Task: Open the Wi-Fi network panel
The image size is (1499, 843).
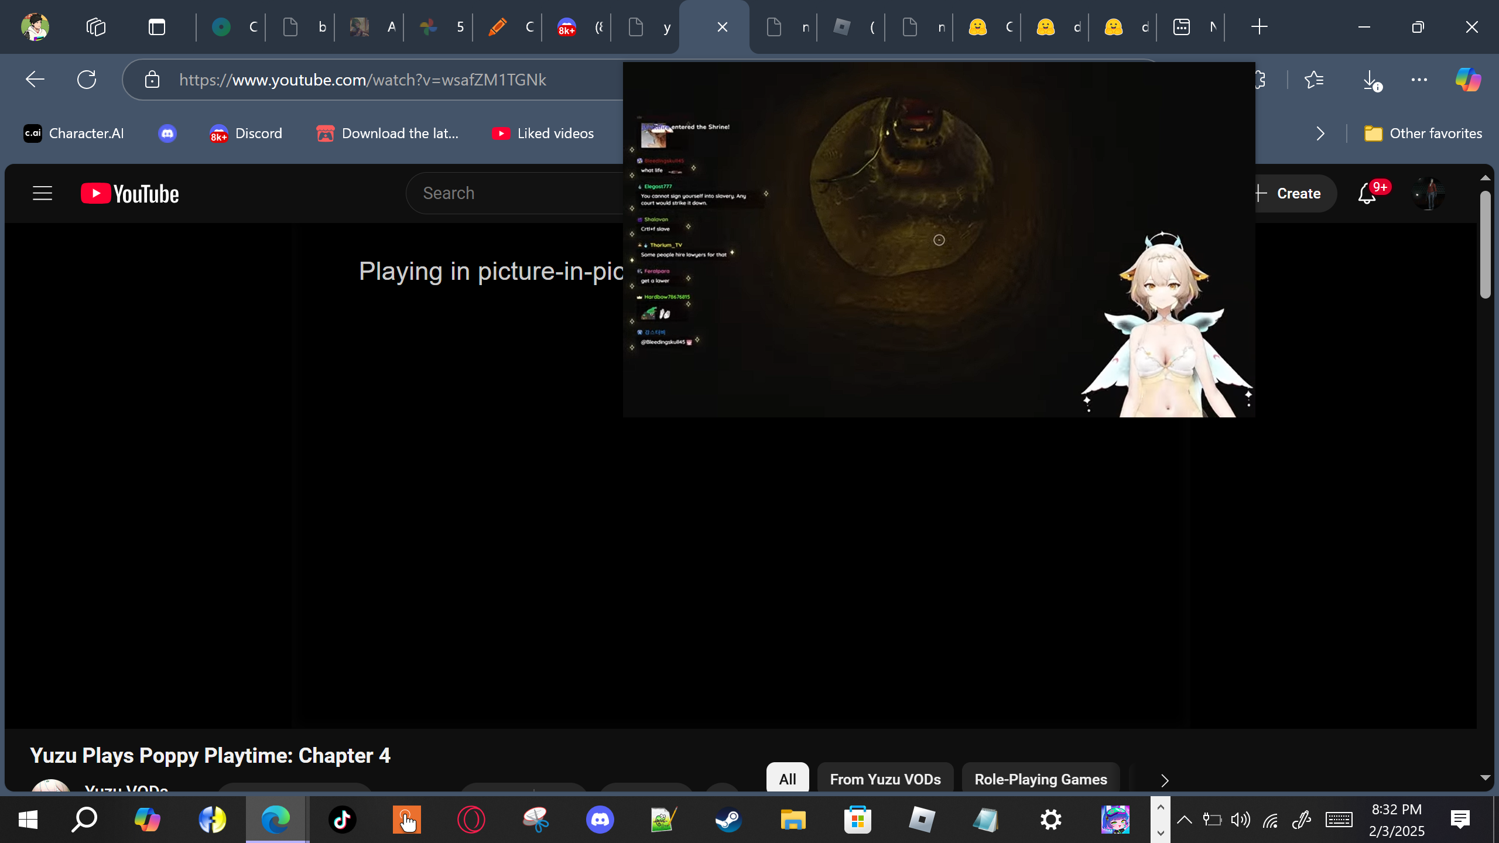Action: [x=1270, y=820]
